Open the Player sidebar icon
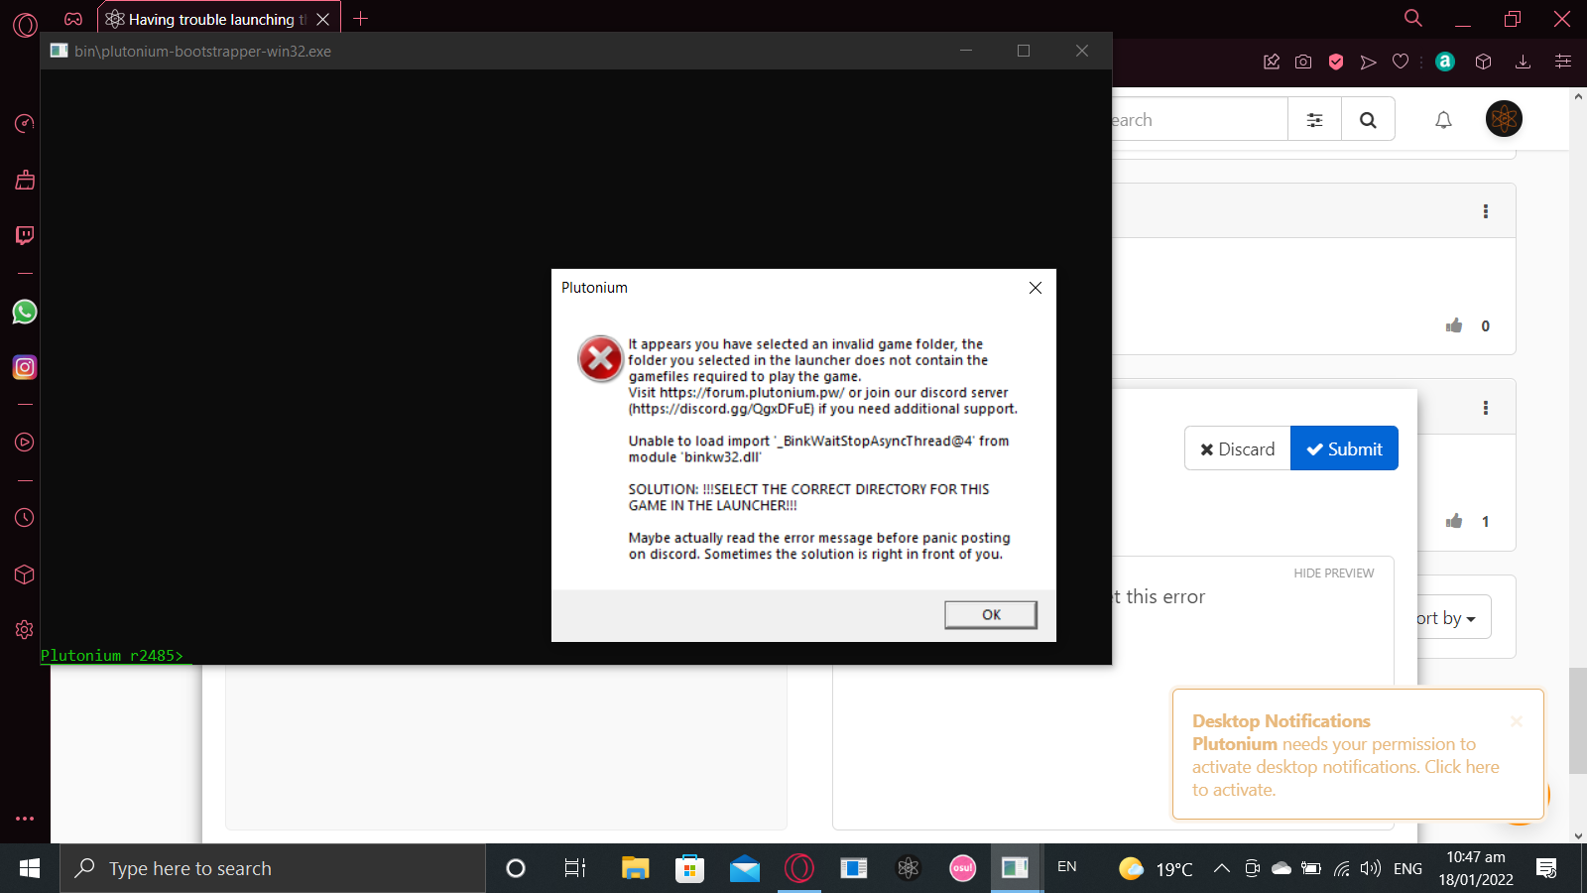This screenshot has width=1587, height=893. click(25, 443)
